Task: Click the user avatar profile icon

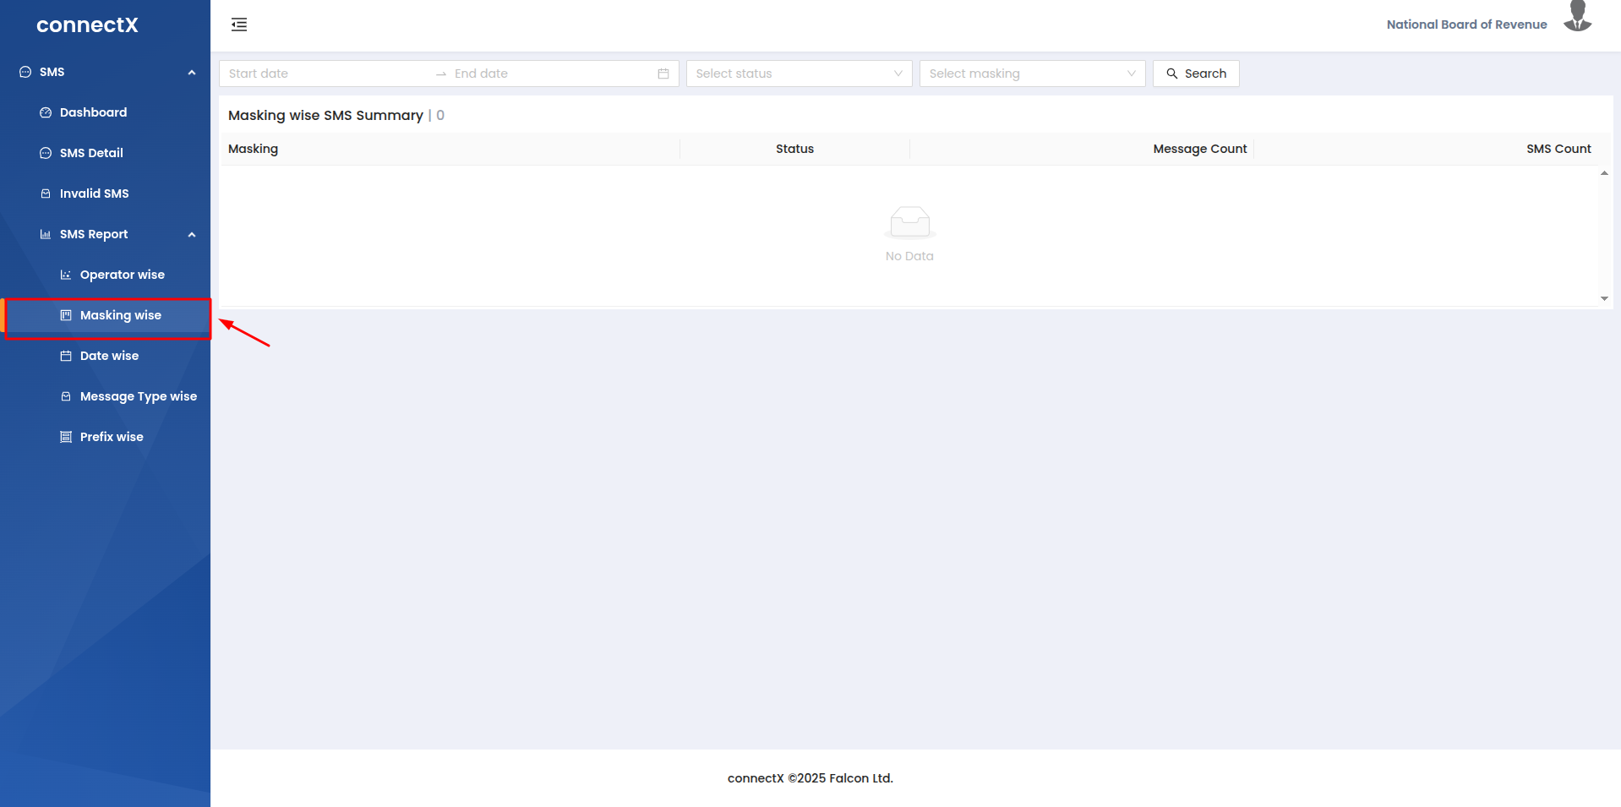Action: [1577, 18]
